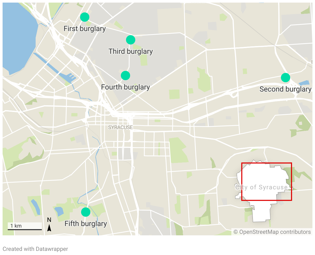The height and width of the screenshot is (255, 315).
Task: Select the Third burglary marker dot
Action: [131, 40]
